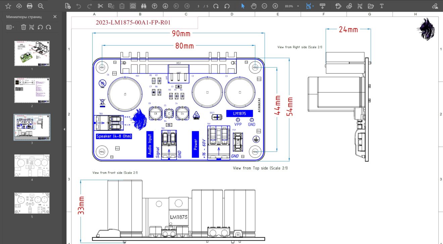Delete a page with the trash icon
Viewport: 443px width, 244px height.
click(23, 27)
